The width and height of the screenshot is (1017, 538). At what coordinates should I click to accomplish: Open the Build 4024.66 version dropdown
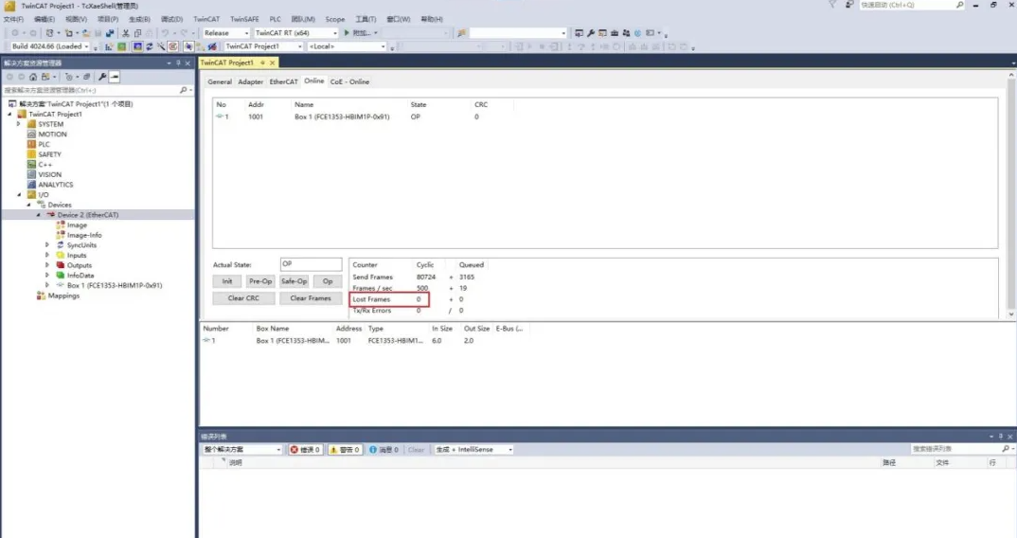tap(50, 46)
